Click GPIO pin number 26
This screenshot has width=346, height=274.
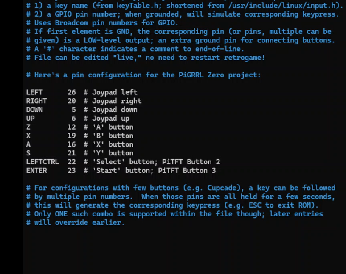click(x=71, y=92)
